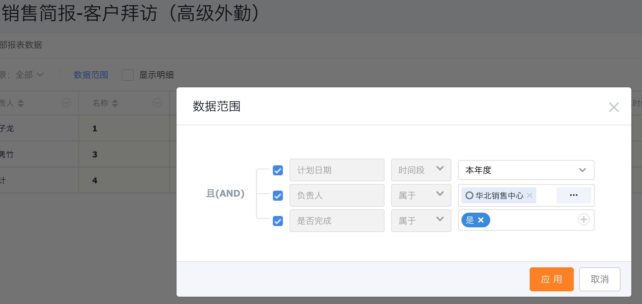Expand the 属于 dropdown for 是否完成
Image resolution: width=642 pixels, height=304 pixels.
coord(421,220)
